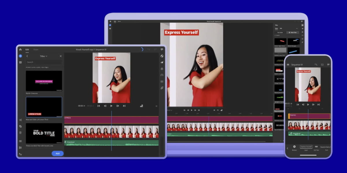Skip to the start on tablet player
The image size is (347, 173).
[99, 106]
